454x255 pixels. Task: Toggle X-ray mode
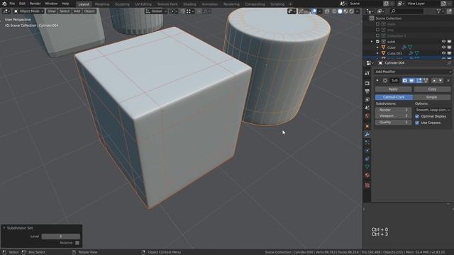tap(327, 11)
